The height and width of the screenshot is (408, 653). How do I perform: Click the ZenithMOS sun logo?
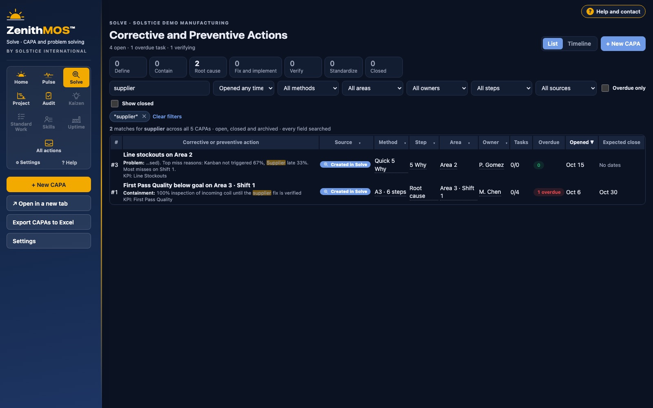[16, 15]
